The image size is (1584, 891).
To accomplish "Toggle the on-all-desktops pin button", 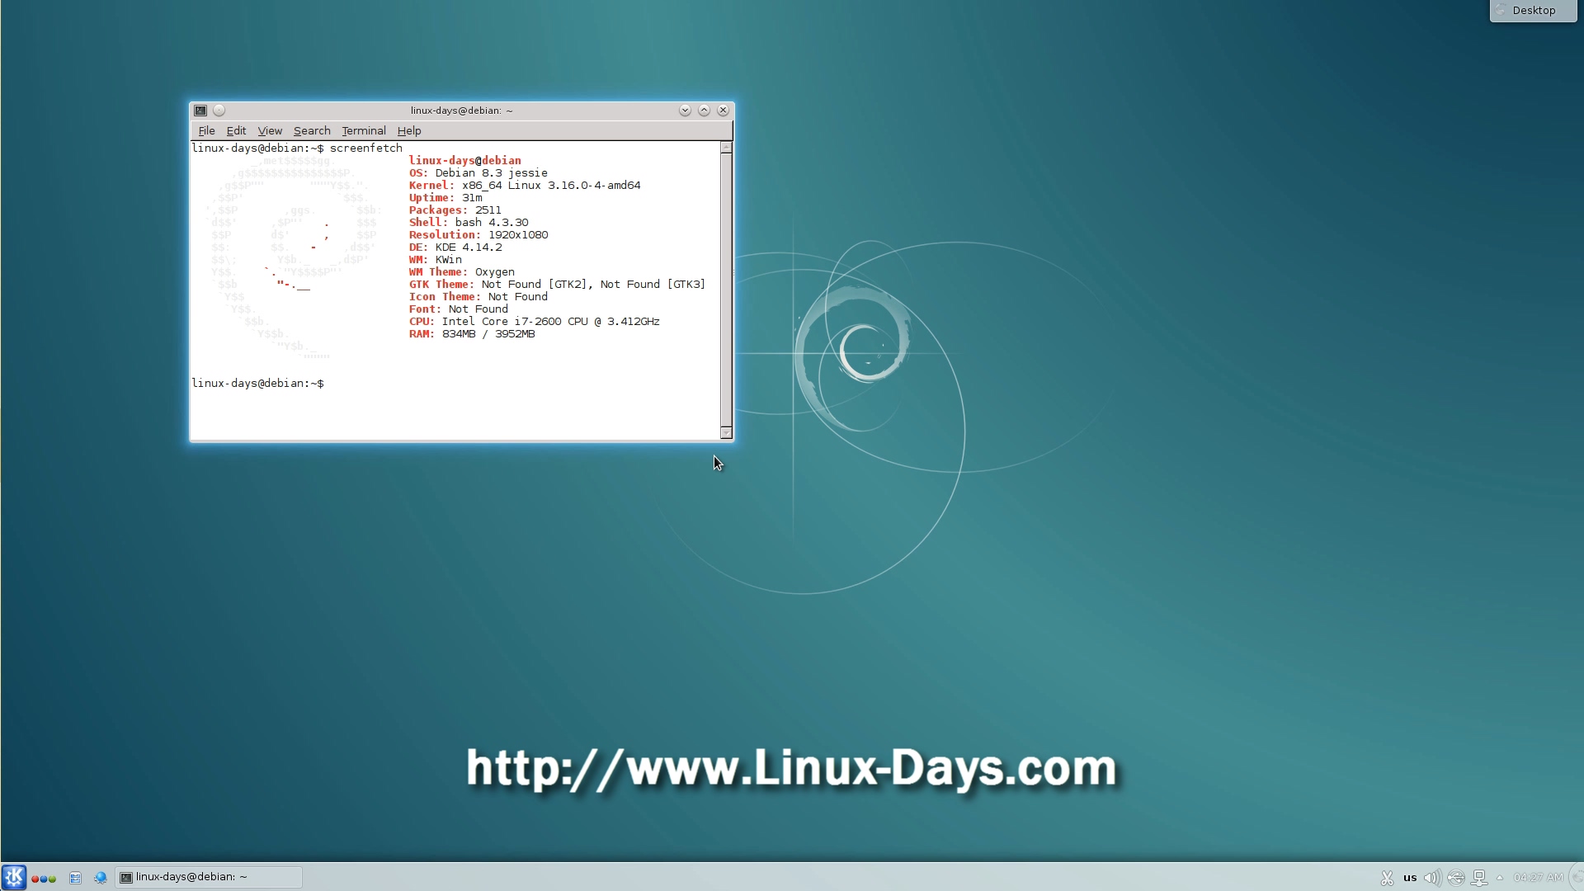I will point(219,111).
